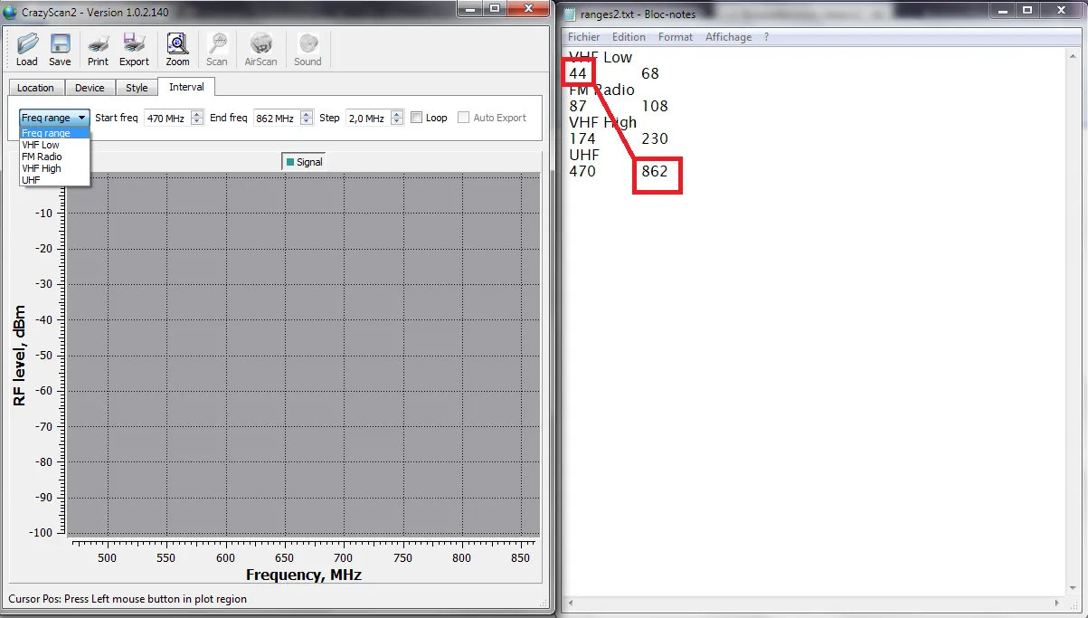Switch to the Location tab

click(35, 88)
